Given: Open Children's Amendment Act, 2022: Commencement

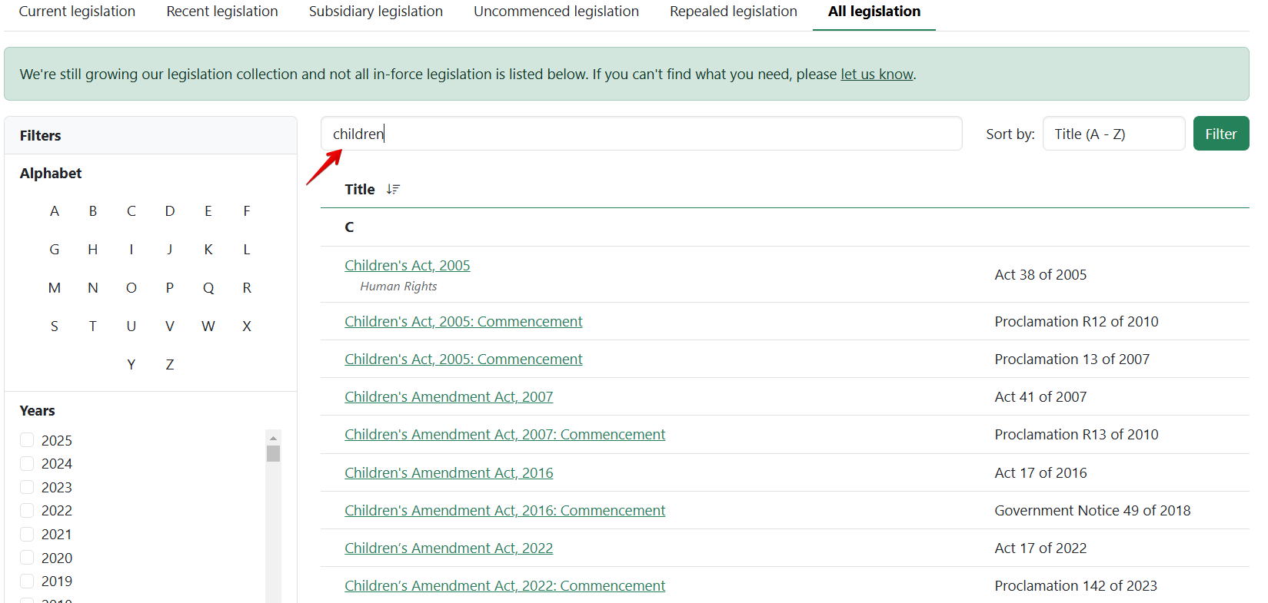Looking at the screenshot, I should click(x=504, y=586).
